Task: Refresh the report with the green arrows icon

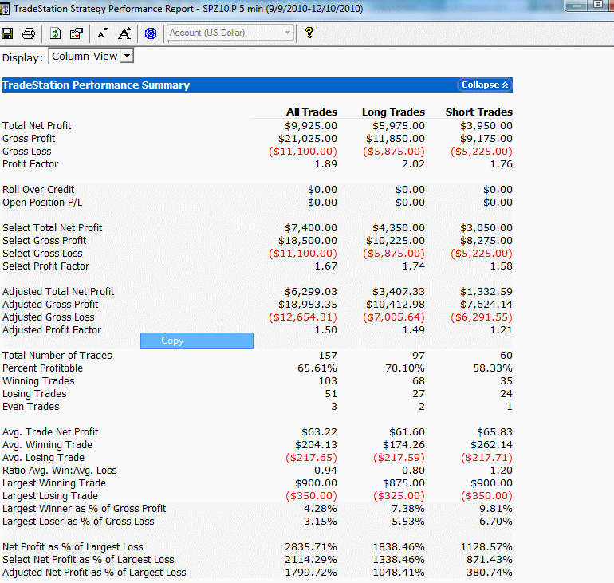Action: coord(56,33)
